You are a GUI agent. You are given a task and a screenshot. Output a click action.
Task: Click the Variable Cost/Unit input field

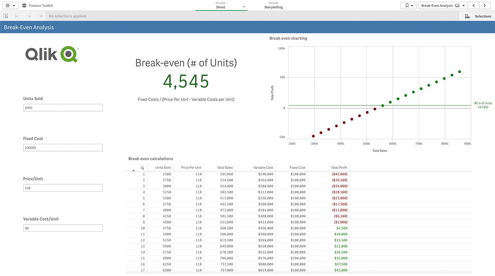pyautogui.click(x=63, y=228)
